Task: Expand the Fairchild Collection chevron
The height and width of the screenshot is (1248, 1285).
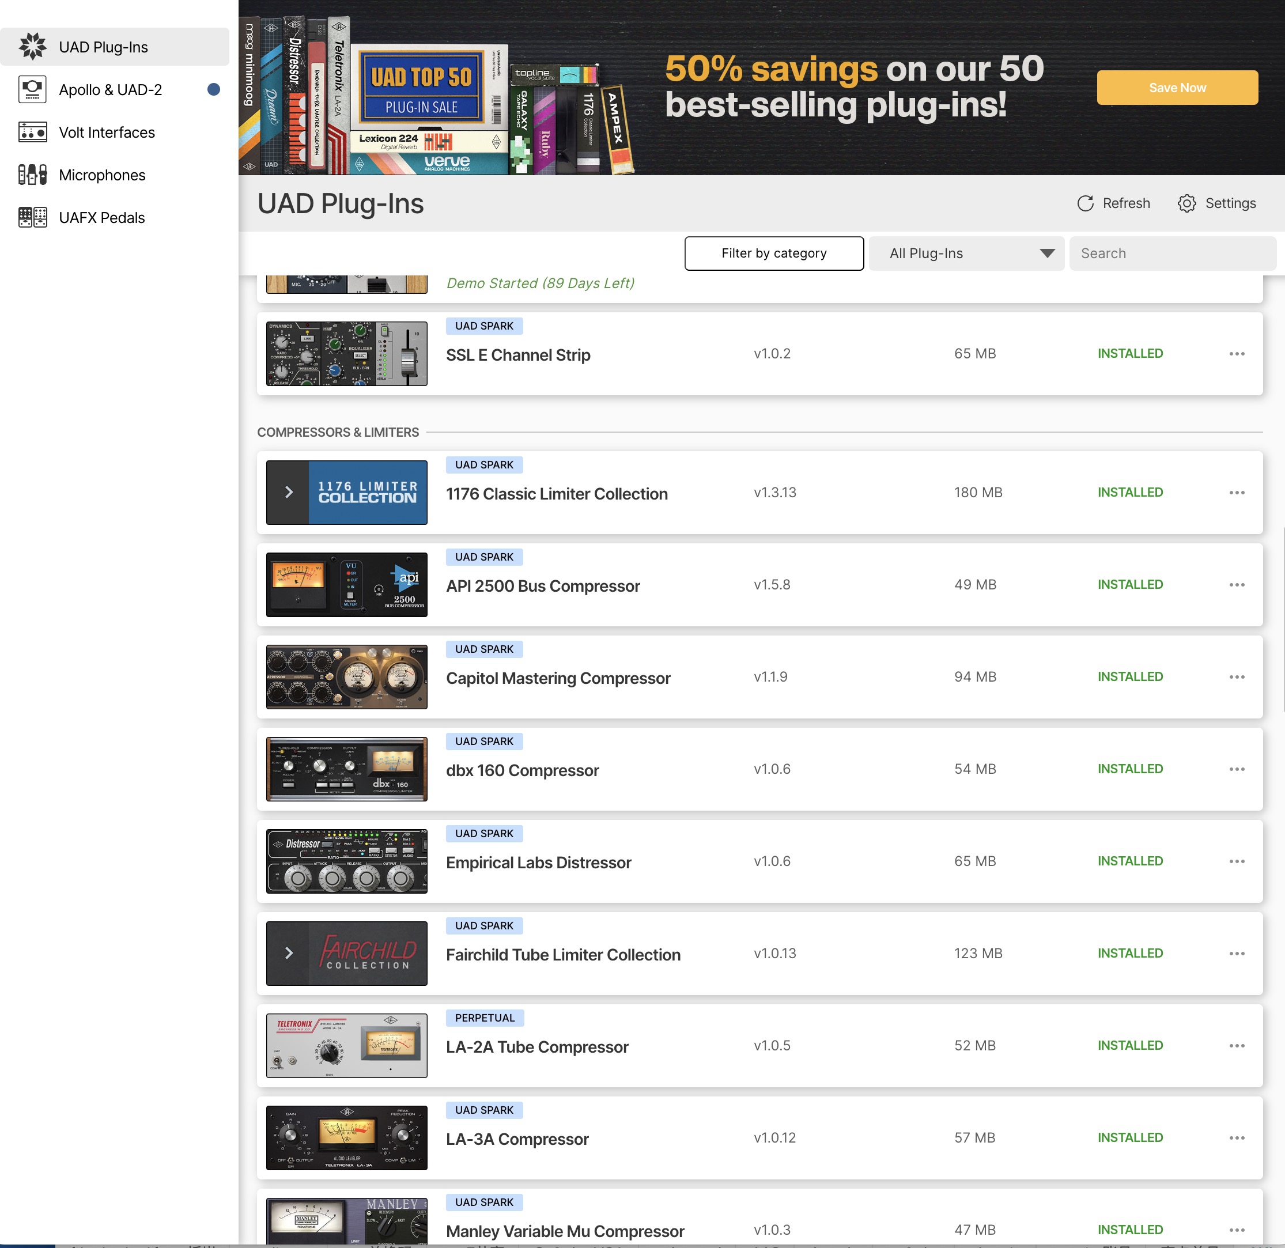Action: coord(289,953)
